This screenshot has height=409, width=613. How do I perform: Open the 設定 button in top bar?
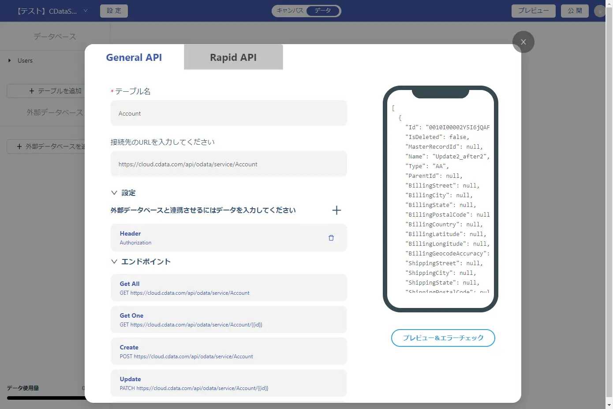pos(114,11)
